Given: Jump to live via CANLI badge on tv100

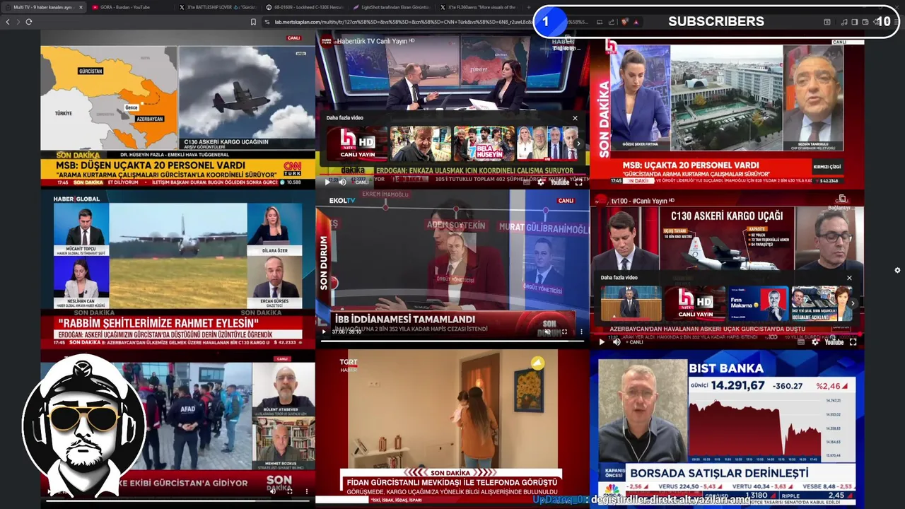Looking at the screenshot, I should click(634, 342).
